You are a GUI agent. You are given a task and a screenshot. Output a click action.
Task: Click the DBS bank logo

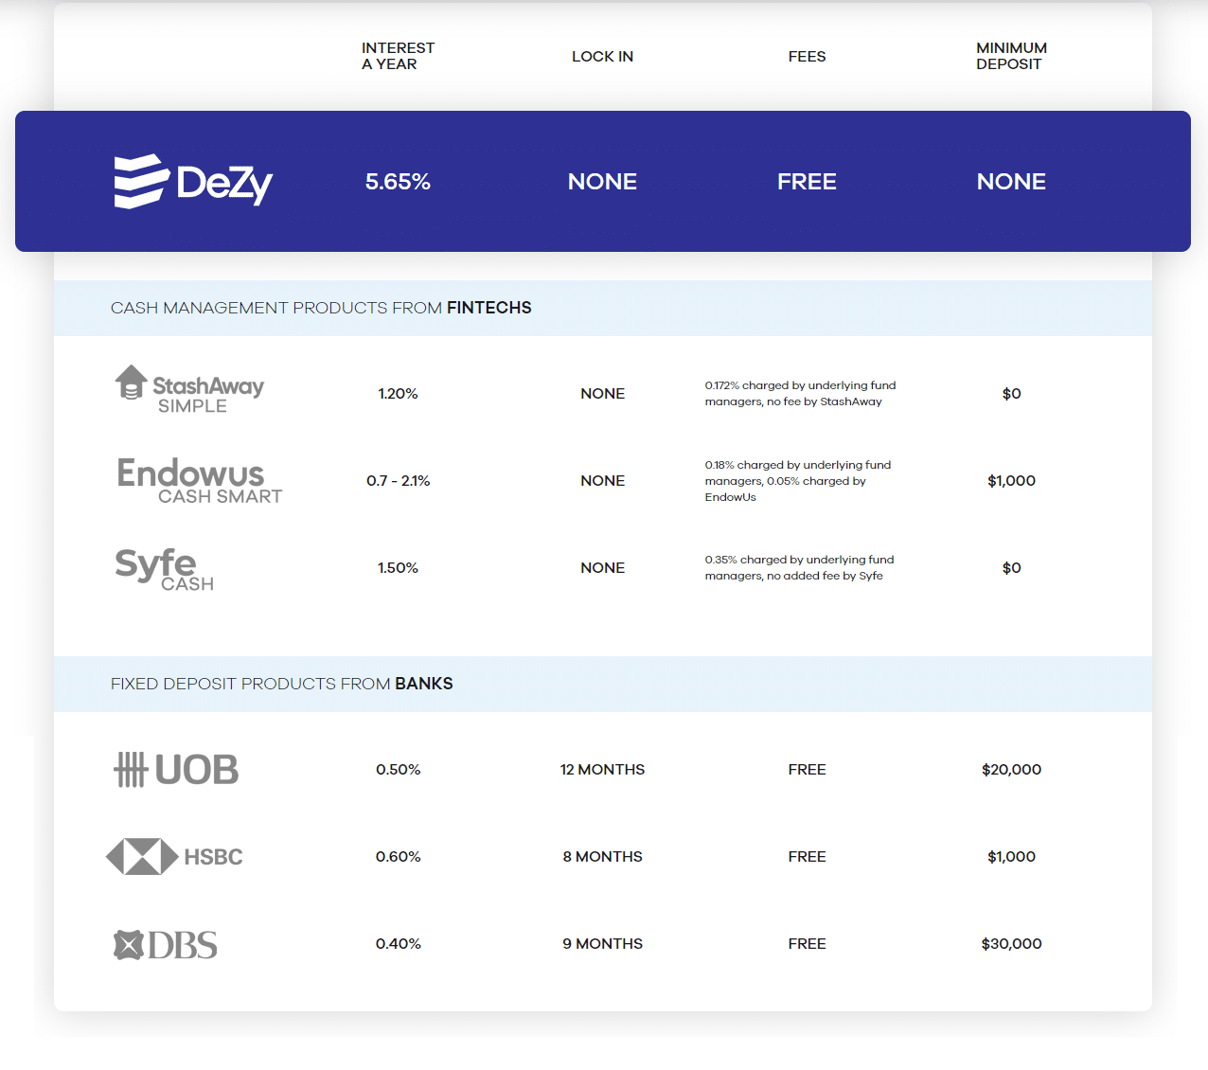coord(166,945)
